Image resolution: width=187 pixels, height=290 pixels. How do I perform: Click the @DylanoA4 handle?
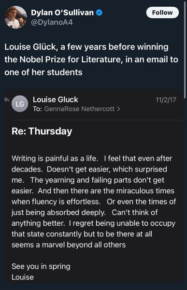[52, 22]
